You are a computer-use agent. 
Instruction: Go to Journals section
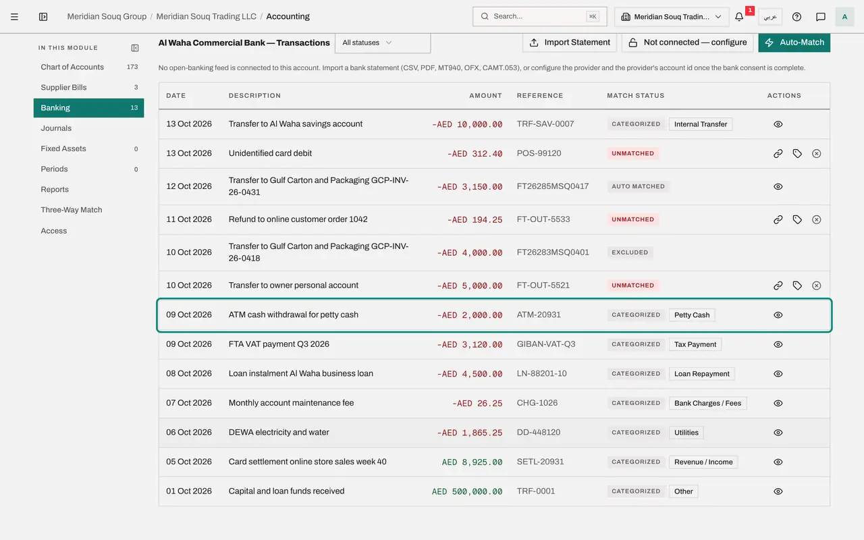tap(88, 128)
